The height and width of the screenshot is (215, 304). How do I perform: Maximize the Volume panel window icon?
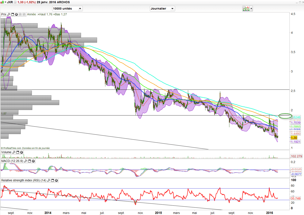point(17,152)
